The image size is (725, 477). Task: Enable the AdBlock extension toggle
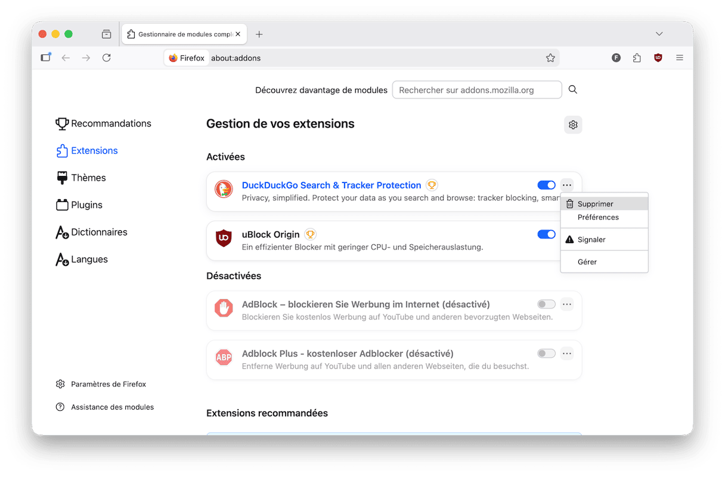pos(546,304)
